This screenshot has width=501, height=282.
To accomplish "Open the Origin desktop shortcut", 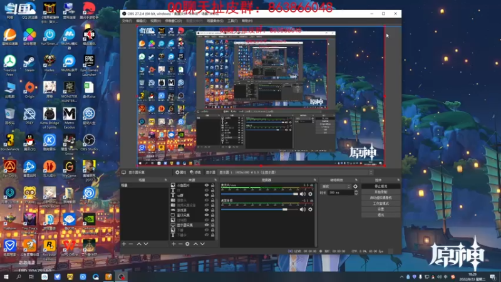I will [x=29, y=90].
